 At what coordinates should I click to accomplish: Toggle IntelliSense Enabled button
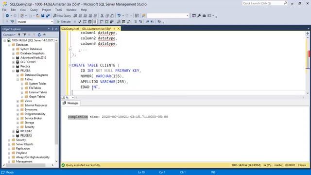[95, 21]
